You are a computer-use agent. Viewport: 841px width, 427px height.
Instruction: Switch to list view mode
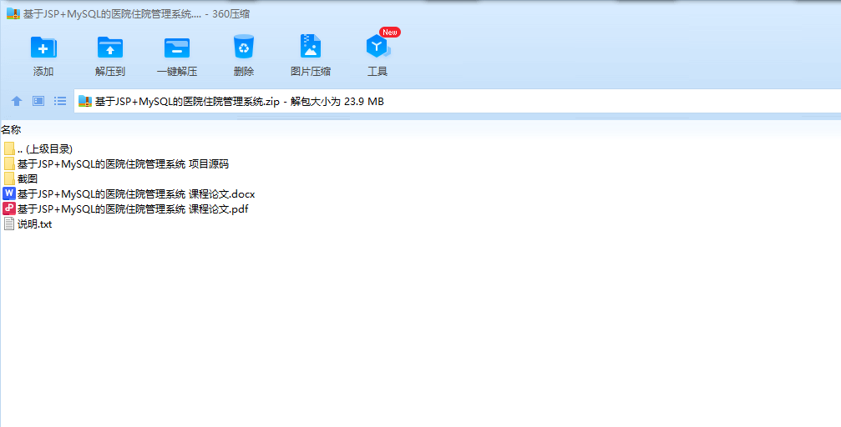(x=60, y=101)
